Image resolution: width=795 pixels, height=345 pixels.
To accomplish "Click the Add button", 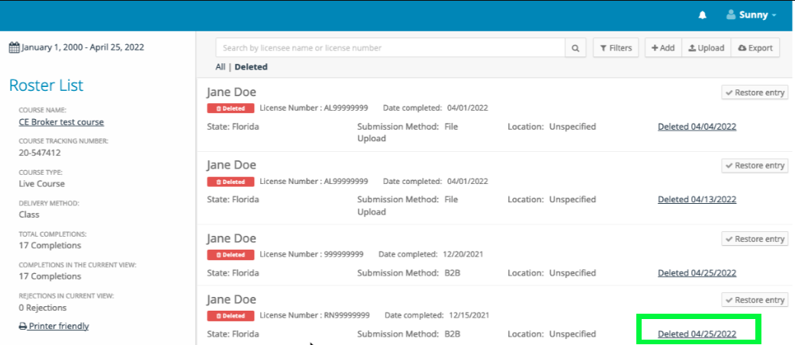I will pyautogui.click(x=662, y=48).
